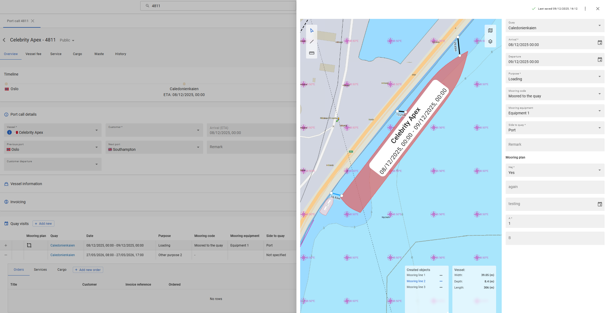Select Mooring line 2 in Created objects

pos(416,281)
